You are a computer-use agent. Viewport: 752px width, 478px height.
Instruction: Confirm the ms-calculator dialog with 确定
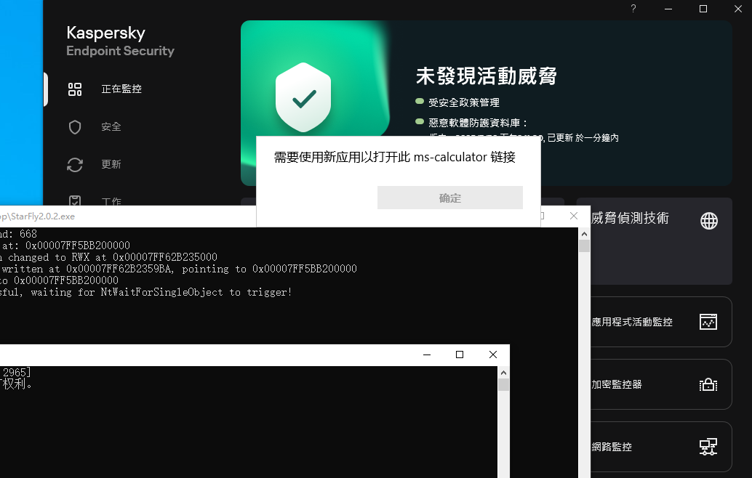(450, 198)
